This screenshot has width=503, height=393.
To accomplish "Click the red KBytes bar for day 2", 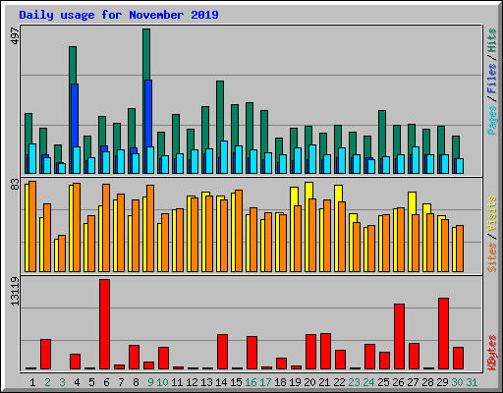I will coord(45,355).
